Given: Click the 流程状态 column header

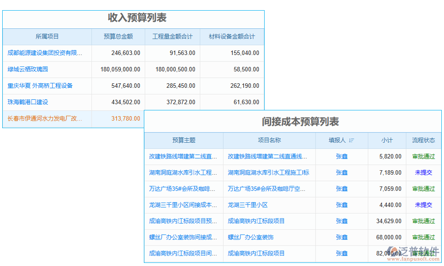Looking at the screenshot, I should coord(423,140).
